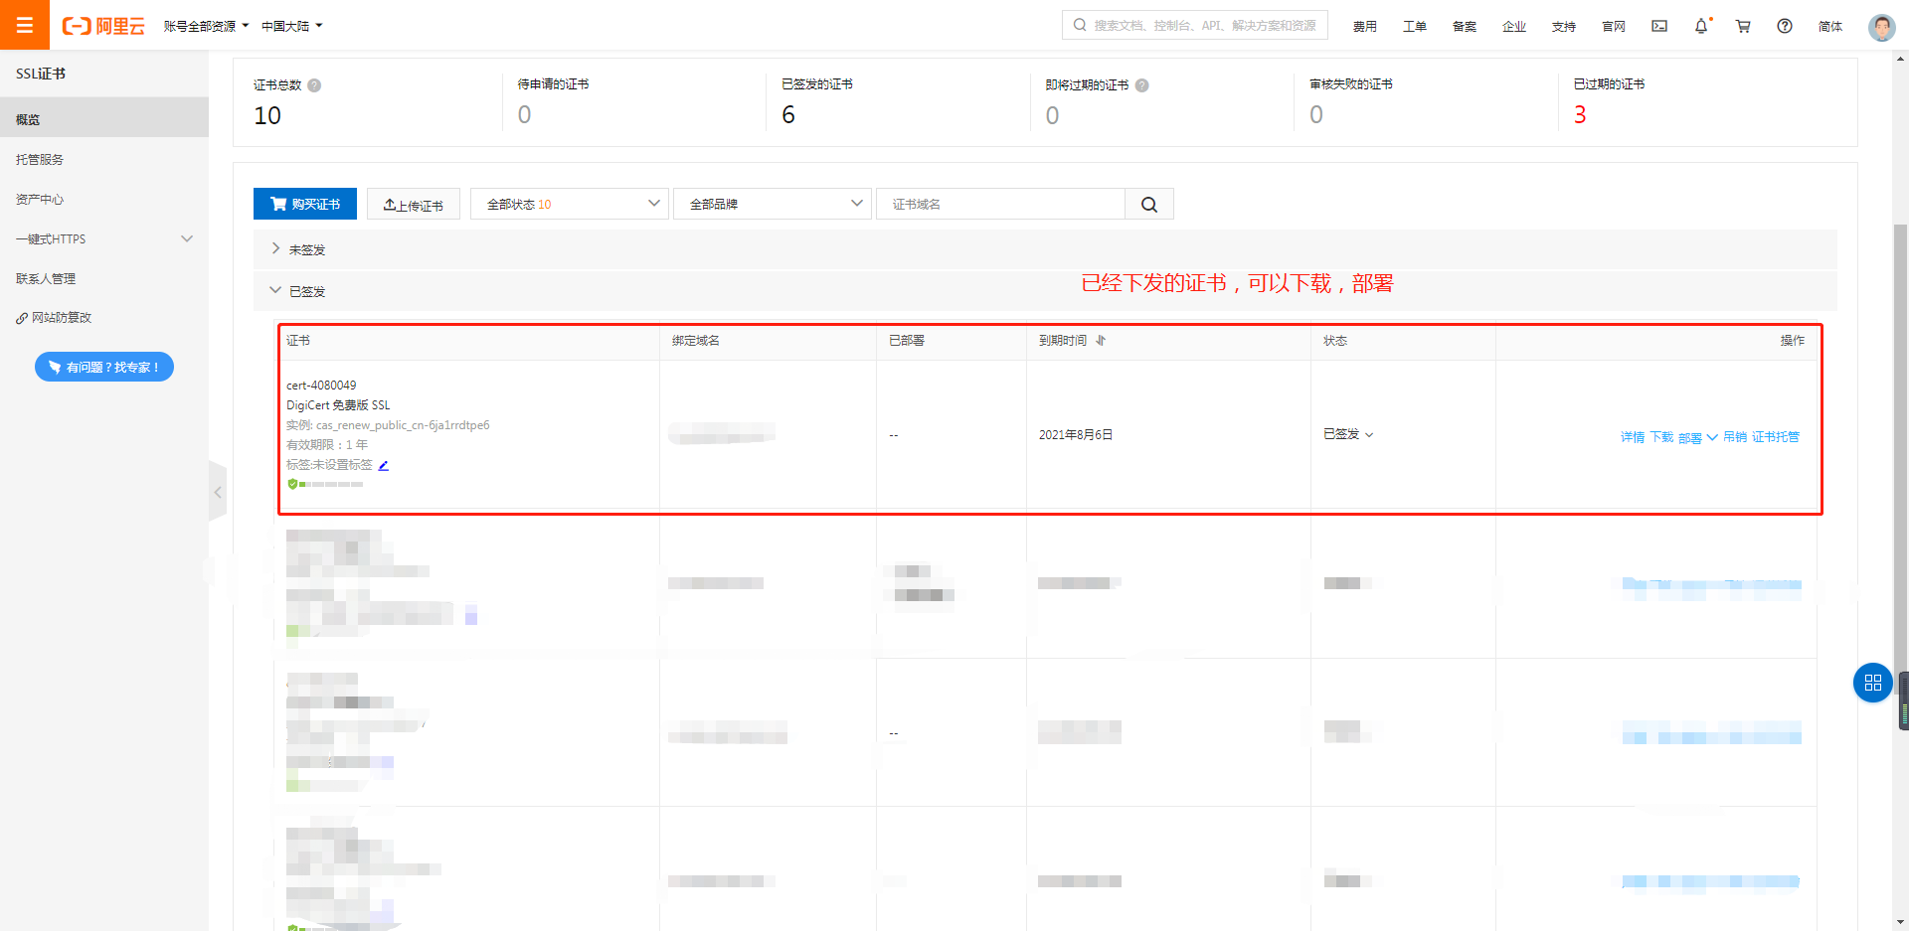
Task: Open the Cloud Shell terminal icon
Action: 1659,26
